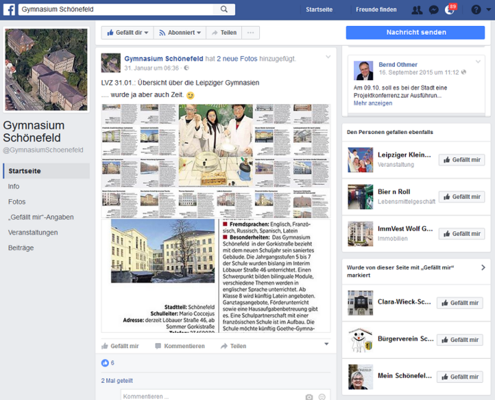495x400 pixels.
Task: Select 'Veranstaltungen' in sidebar
Action: (33, 233)
